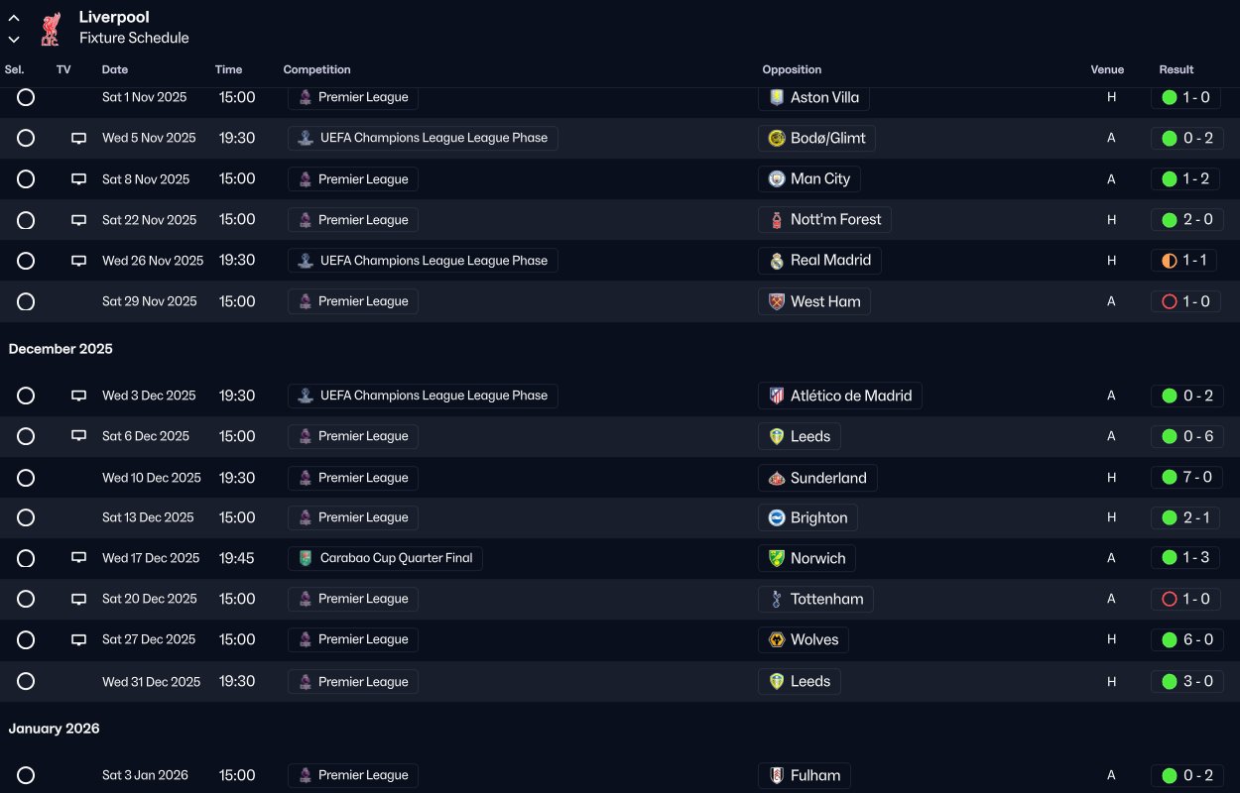Sort by the Competition column header
The height and width of the screenshot is (793, 1240).
coord(316,69)
